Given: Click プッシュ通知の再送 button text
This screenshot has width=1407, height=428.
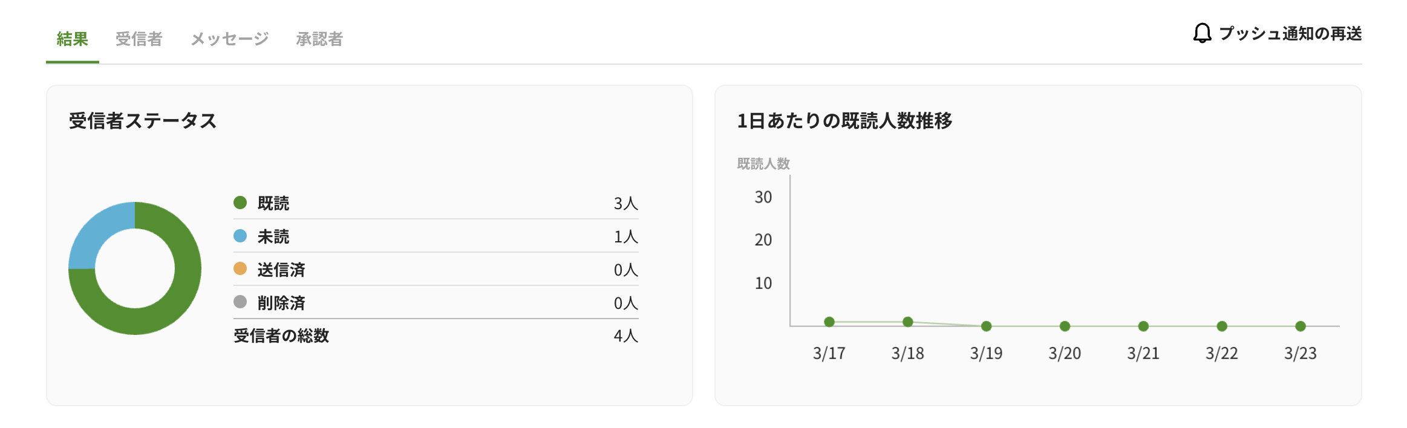Looking at the screenshot, I should point(1290,33).
